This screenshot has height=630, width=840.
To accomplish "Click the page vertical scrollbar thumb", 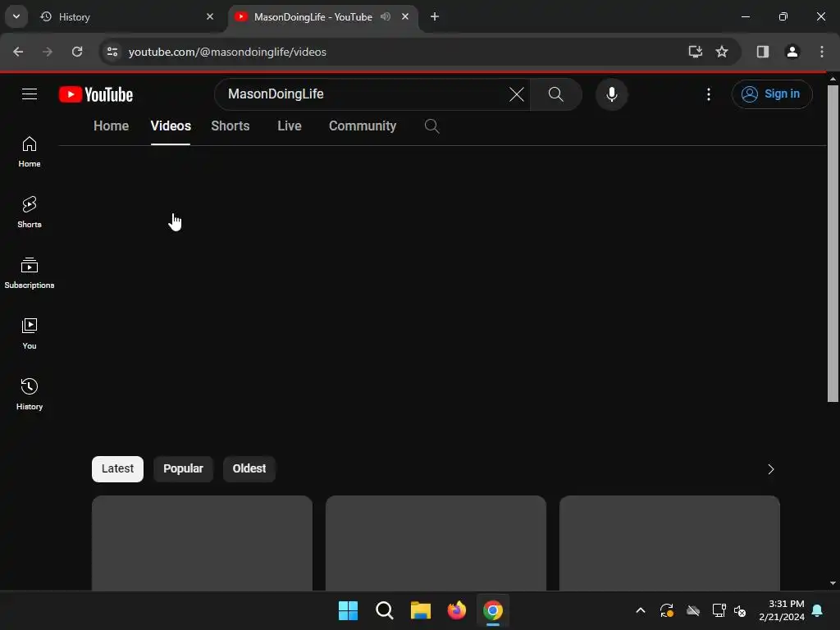I will coord(833,244).
